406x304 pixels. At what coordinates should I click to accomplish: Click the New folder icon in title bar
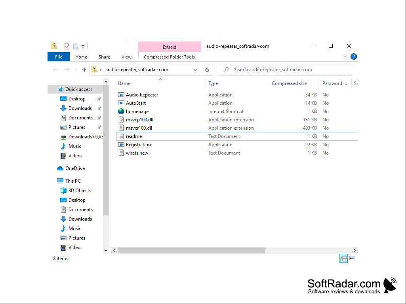(x=76, y=46)
